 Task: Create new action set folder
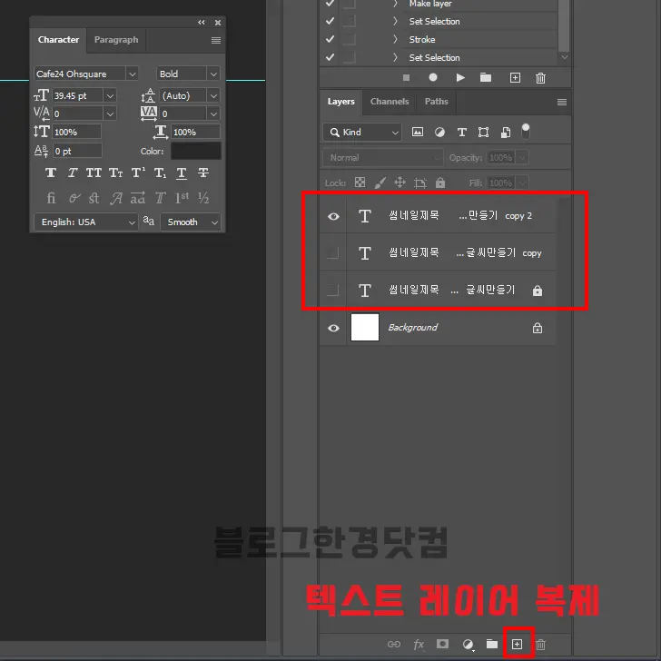[486, 77]
